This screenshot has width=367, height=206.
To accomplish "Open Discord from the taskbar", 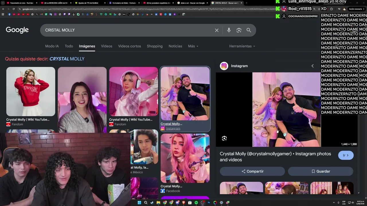I will (177, 203).
